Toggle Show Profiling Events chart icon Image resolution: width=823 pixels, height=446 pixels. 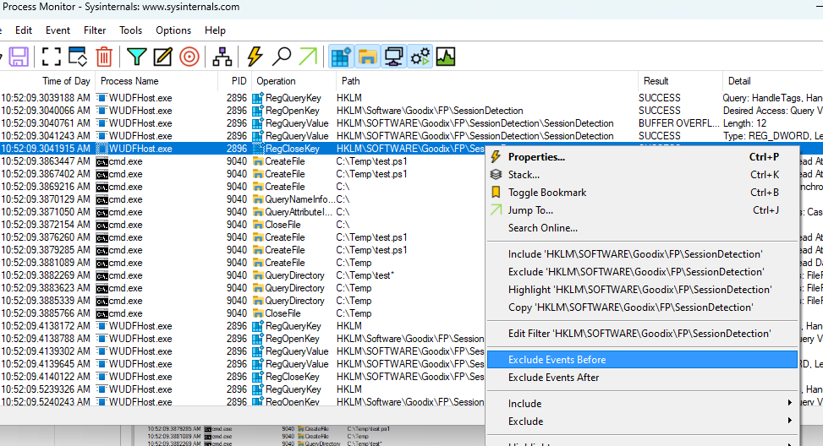pos(446,57)
